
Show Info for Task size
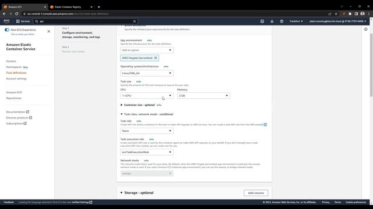(x=139, y=81)
